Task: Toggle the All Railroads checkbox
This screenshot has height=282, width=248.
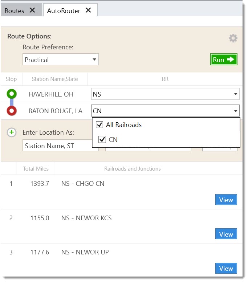Action: (x=99, y=125)
